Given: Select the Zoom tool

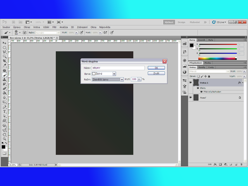Looking at the screenshot, I should coord(4,139).
